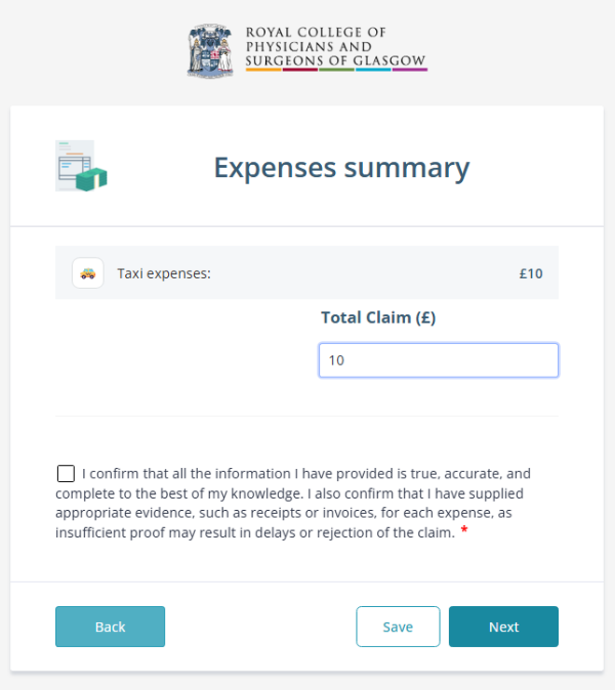Tick the information confirmation checkbox
This screenshot has height=690, width=615.
point(65,474)
